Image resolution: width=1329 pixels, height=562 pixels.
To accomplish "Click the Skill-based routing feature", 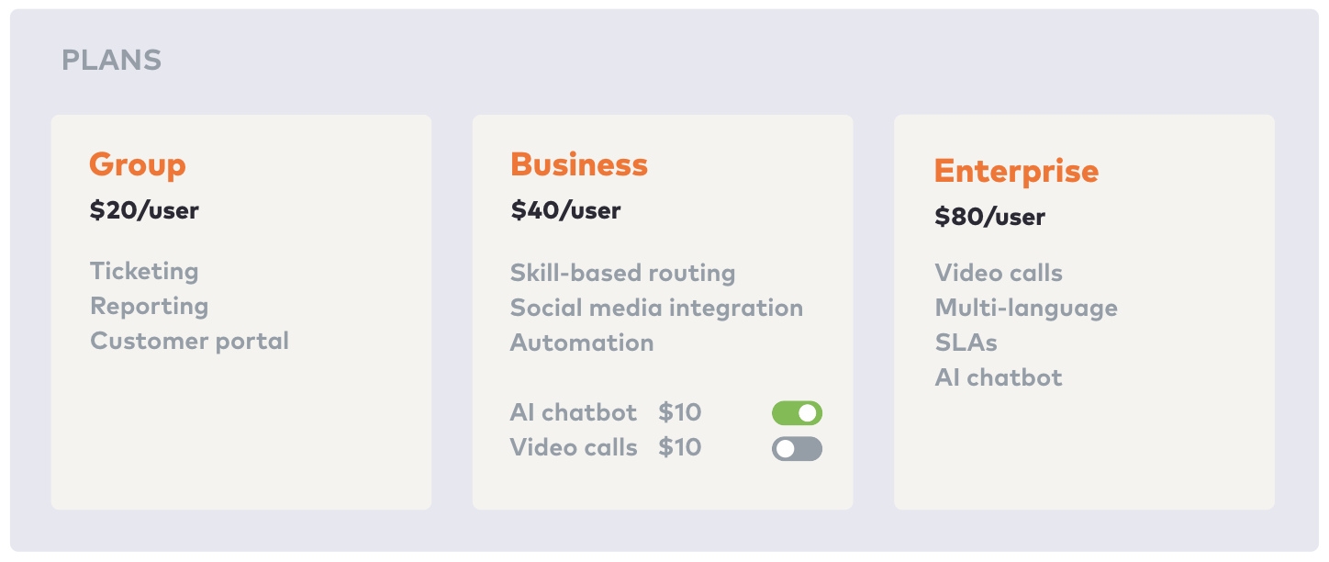I will click(623, 273).
